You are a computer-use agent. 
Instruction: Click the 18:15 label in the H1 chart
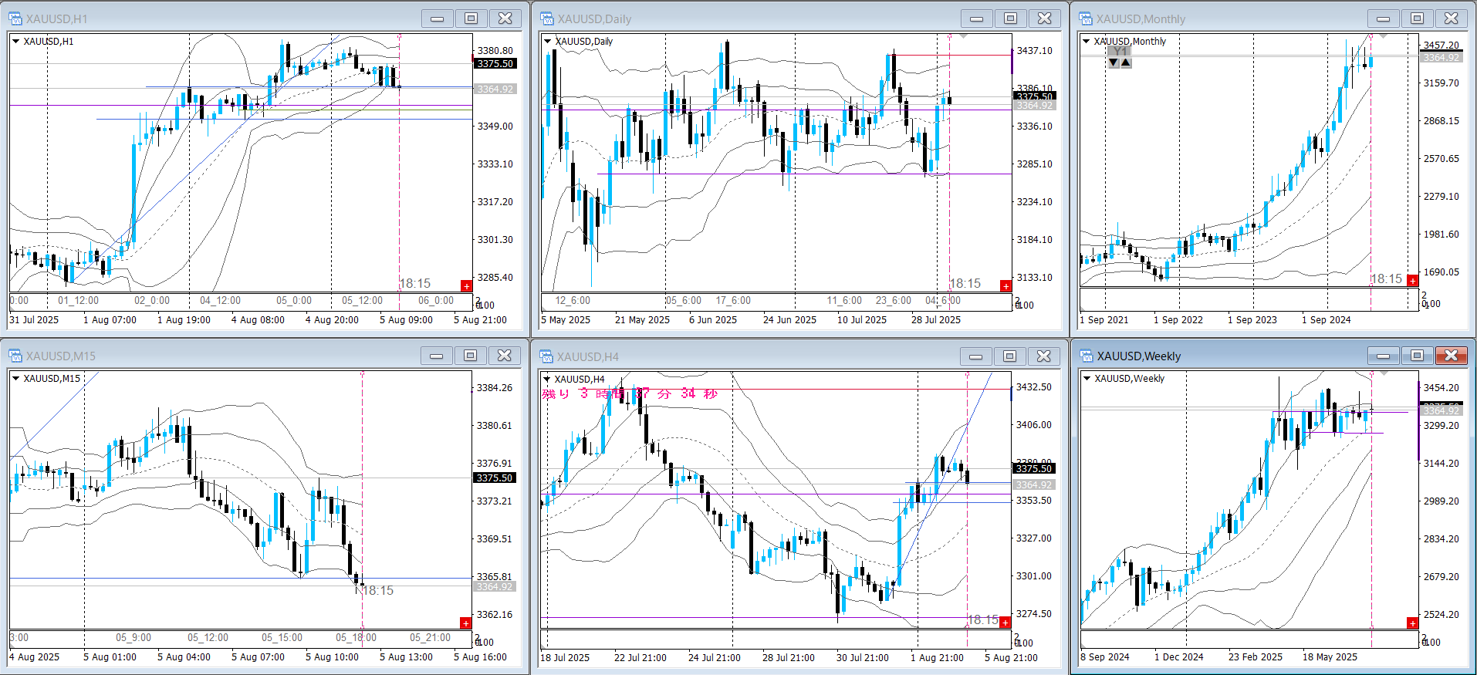415,284
